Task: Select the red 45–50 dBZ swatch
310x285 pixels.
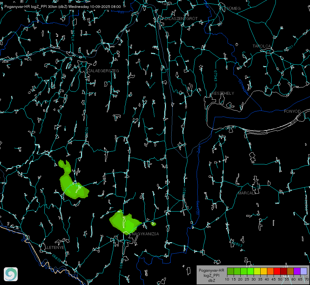Action: [x=277, y=271]
